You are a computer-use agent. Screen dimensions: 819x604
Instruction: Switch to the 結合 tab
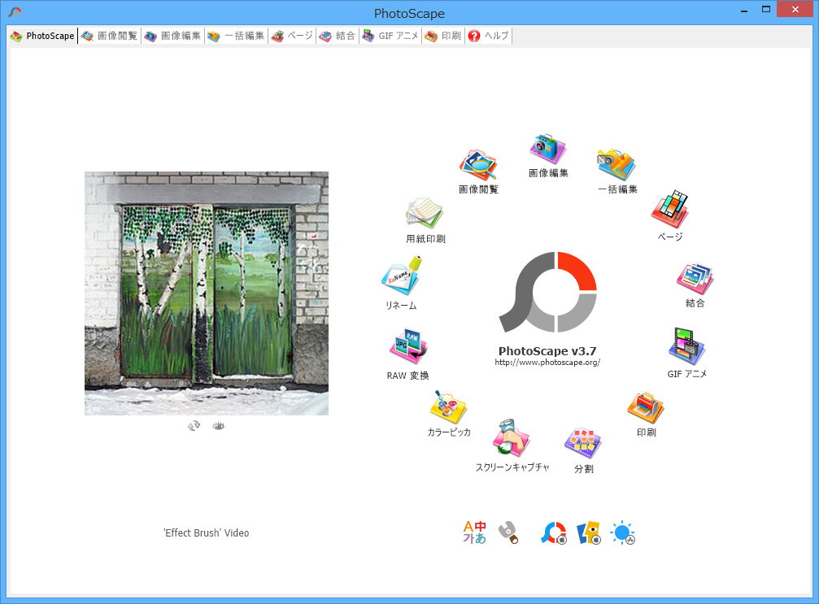pyautogui.click(x=338, y=36)
